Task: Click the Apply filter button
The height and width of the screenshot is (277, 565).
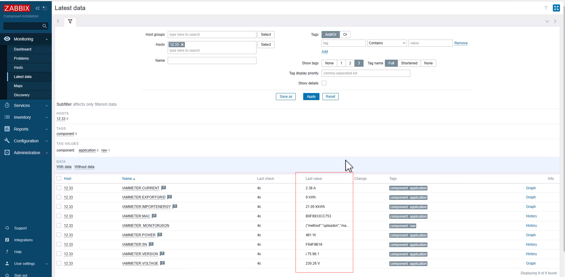Action: click(311, 97)
